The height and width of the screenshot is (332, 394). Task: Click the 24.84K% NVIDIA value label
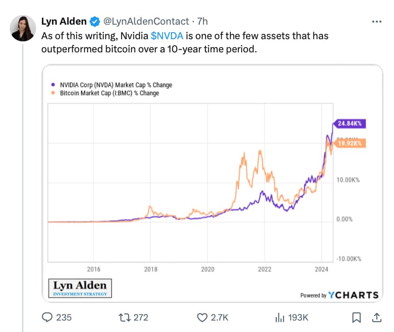pyautogui.click(x=350, y=124)
